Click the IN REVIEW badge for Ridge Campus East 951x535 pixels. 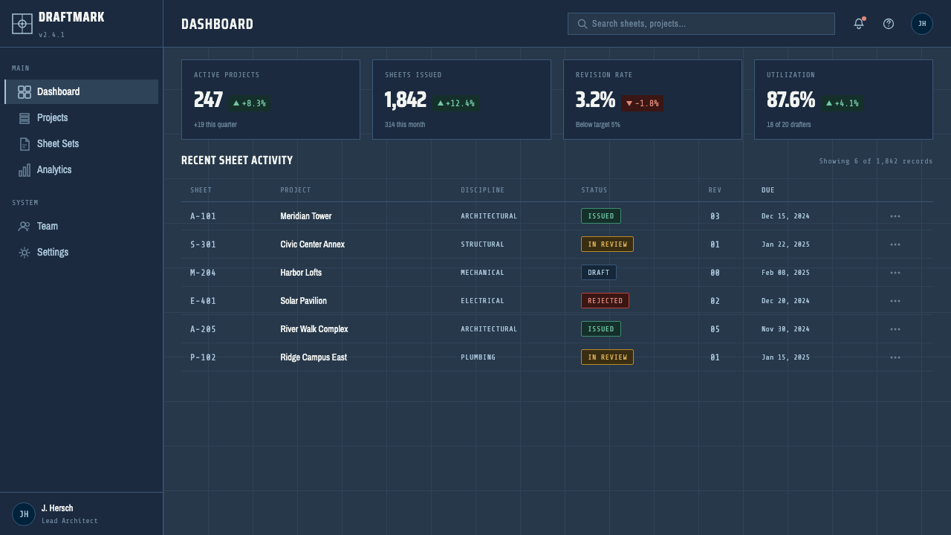tap(607, 357)
